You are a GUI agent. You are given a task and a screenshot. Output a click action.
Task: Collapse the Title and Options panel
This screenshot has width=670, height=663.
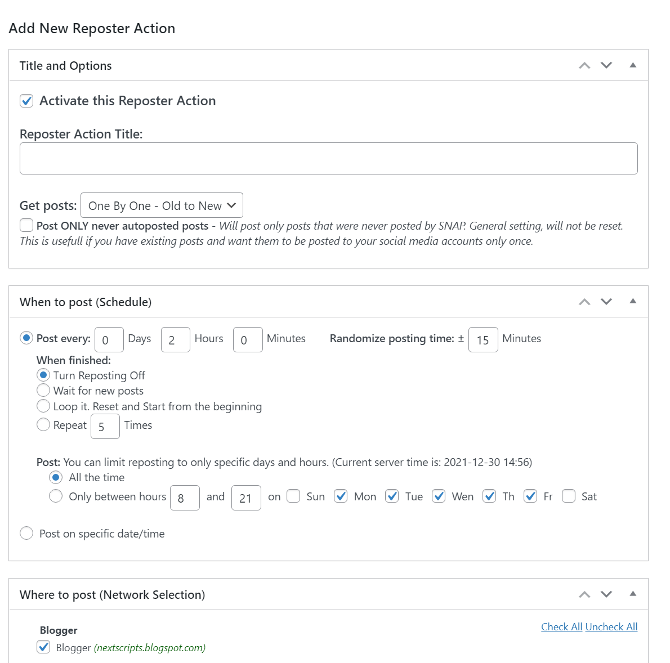click(x=633, y=65)
